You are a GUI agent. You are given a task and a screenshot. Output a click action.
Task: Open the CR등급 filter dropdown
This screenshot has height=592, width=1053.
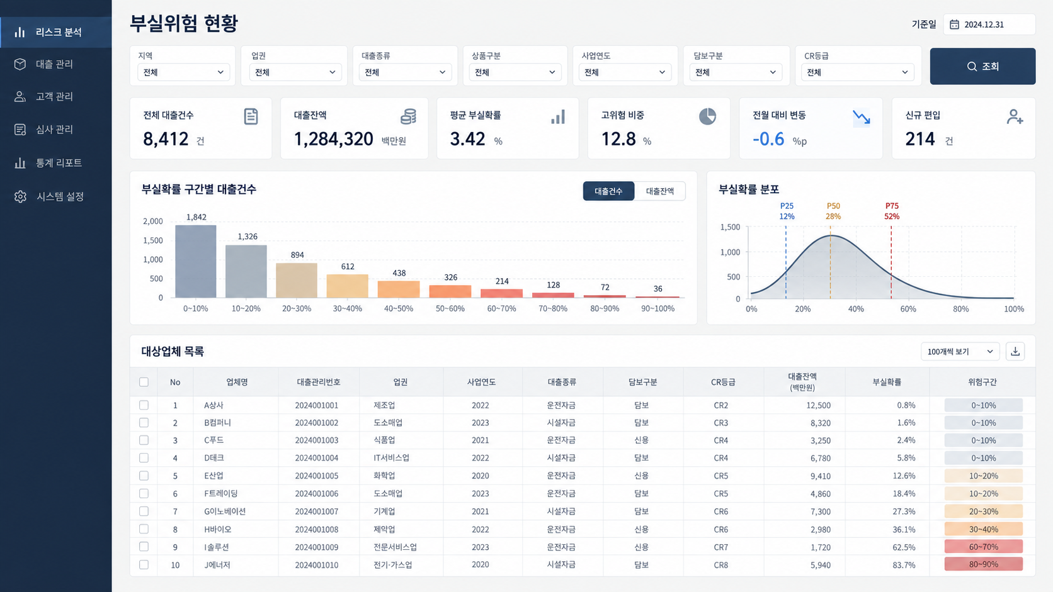pos(857,72)
